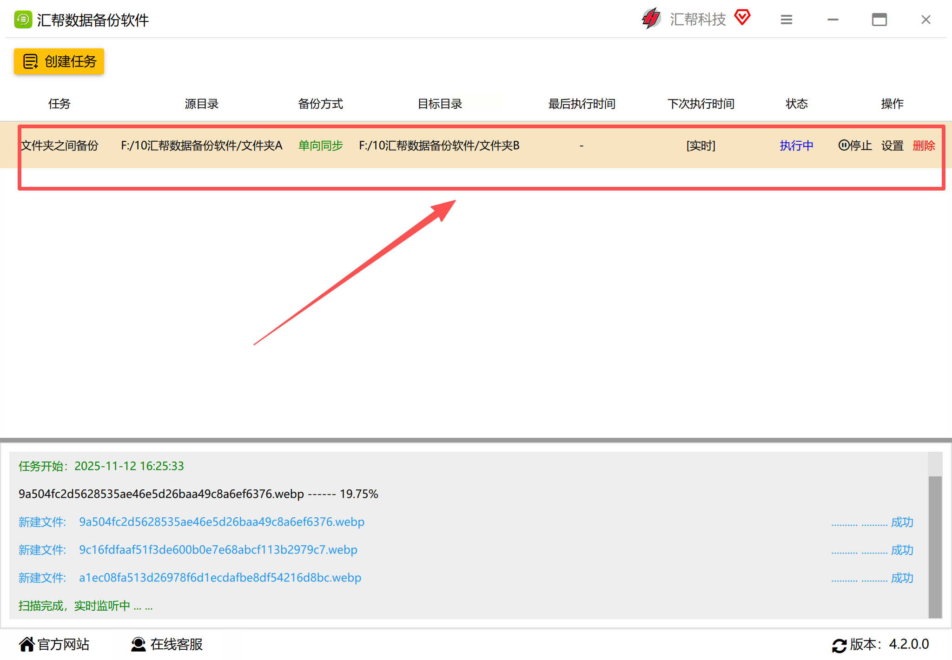The image size is (952, 660).
Task: Maximize the application window
Action: 879,20
